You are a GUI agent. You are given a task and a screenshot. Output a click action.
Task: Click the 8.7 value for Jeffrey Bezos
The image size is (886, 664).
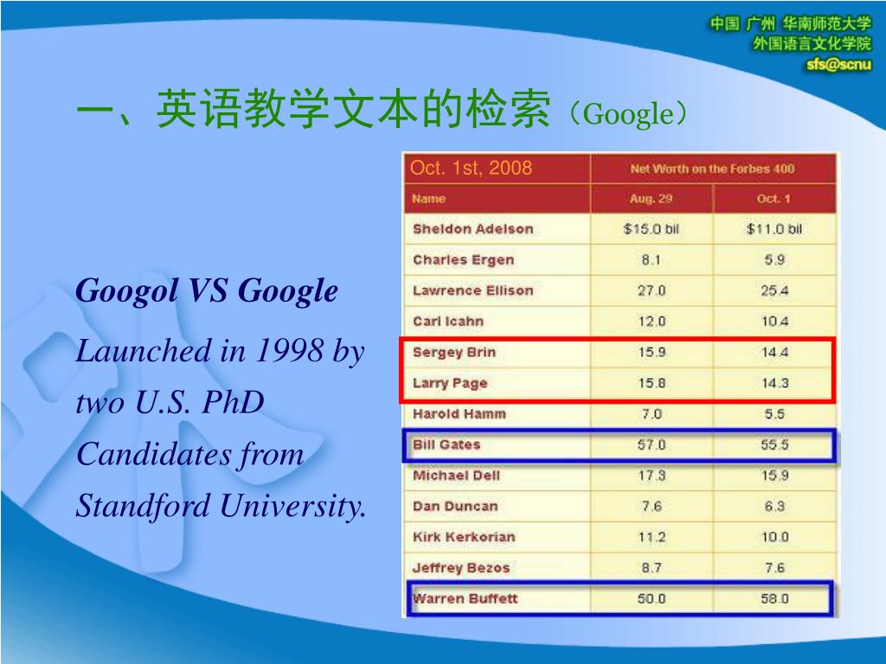651,568
